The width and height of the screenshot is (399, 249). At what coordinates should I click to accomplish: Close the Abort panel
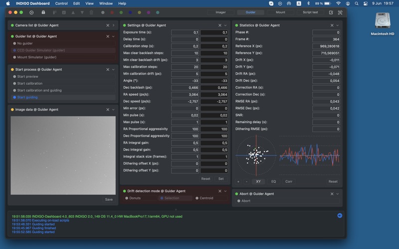[332, 194]
